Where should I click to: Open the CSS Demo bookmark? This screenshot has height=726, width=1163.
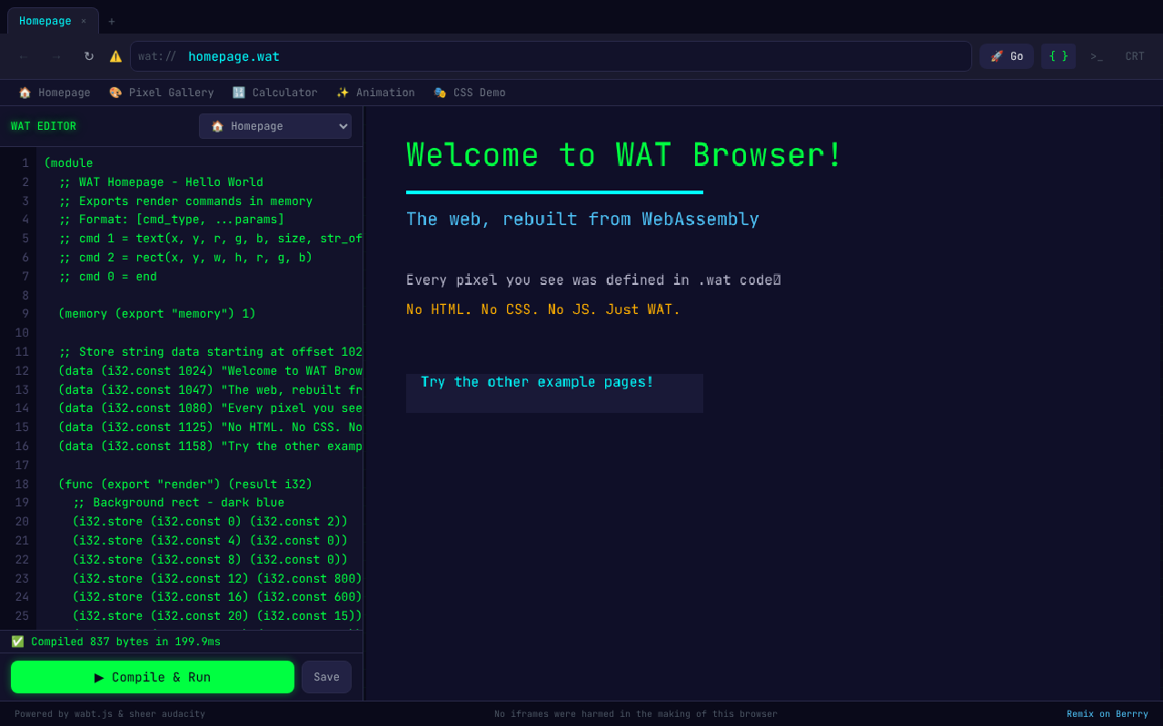(x=470, y=93)
